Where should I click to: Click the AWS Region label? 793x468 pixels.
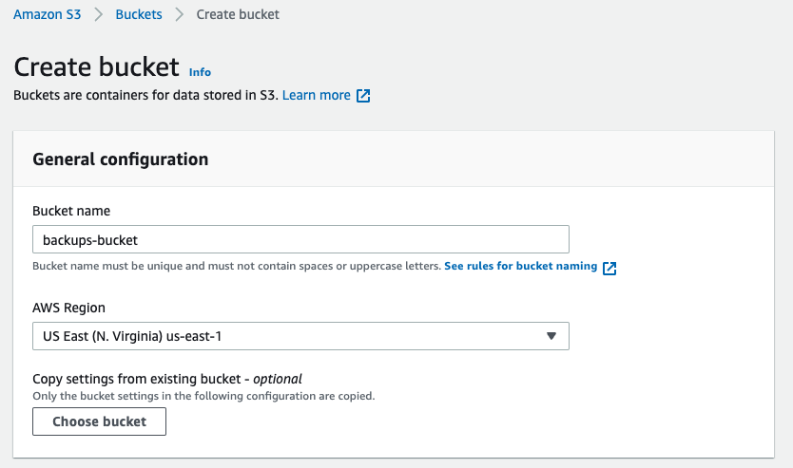click(x=68, y=308)
